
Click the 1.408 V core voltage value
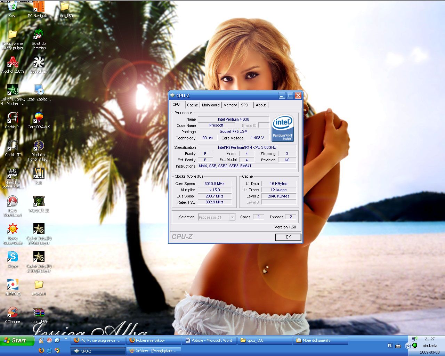258,138
